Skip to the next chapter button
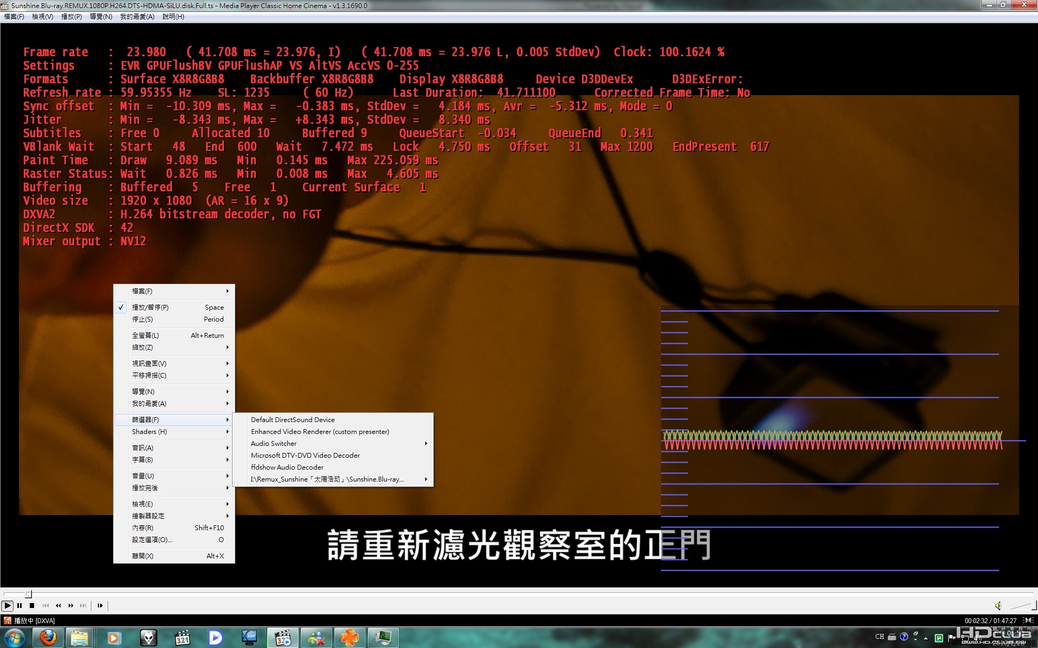Screen dimensions: 1038x648 pyautogui.click(x=83, y=606)
